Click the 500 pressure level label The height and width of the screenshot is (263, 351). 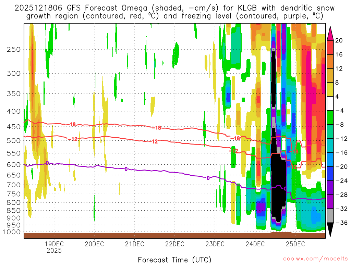pos(14,141)
